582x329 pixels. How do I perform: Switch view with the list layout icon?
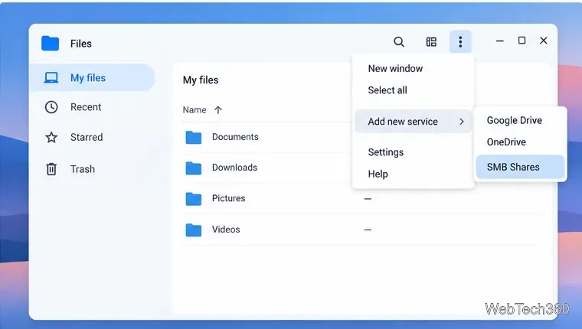click(x=431, y=42)
